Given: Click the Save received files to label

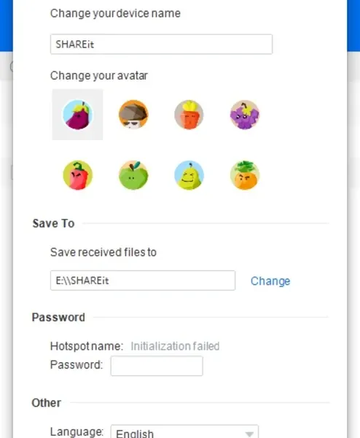Looking at the screenshot, I should (x=103, y=253).
